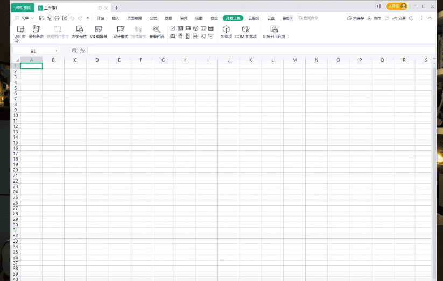The image size is (443, 281).
Task: Open COM 加载项 add-ins
Action: (x=246, y=32)
